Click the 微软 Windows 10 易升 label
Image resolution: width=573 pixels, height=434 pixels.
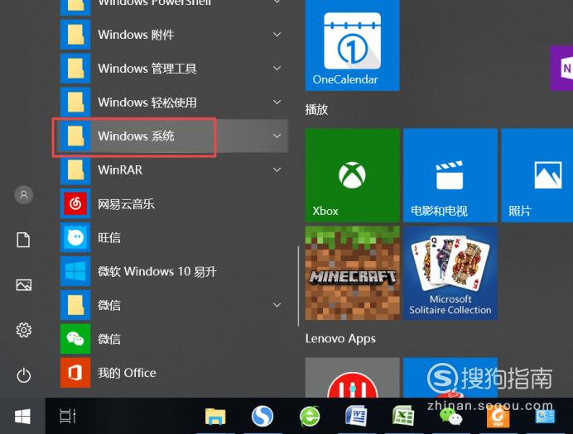point(157,271)
